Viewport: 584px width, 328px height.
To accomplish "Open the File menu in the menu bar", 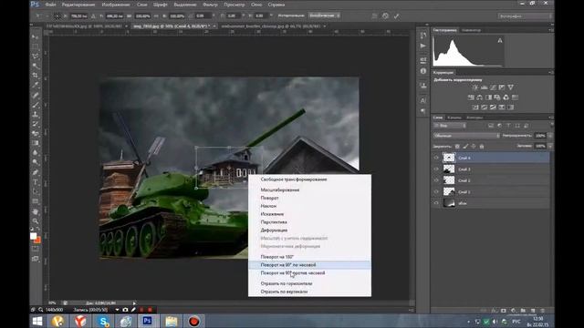I will pos(50,5).
